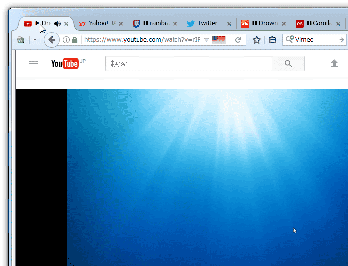The image size is (348, 266).
Task: Close the Camila tab
Action: click(x=338, y=24)
